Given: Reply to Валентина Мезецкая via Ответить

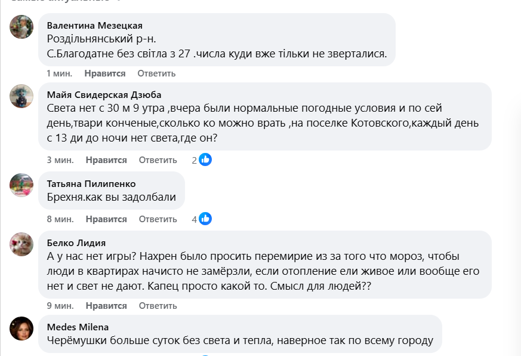Looking at the screenshot, I should coord(156,73).
